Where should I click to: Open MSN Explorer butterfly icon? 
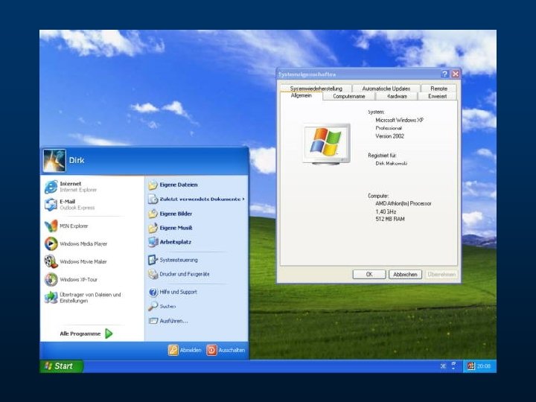51,226
